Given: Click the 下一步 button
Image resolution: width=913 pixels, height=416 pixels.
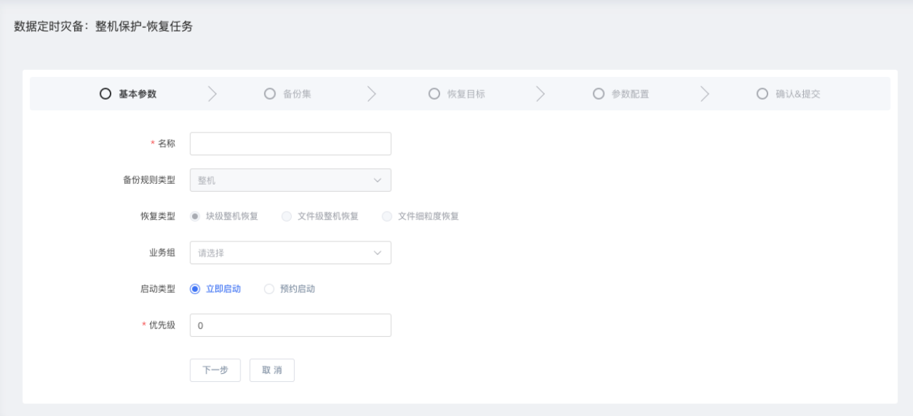Looking at the screenshot, I should point(215,370).
